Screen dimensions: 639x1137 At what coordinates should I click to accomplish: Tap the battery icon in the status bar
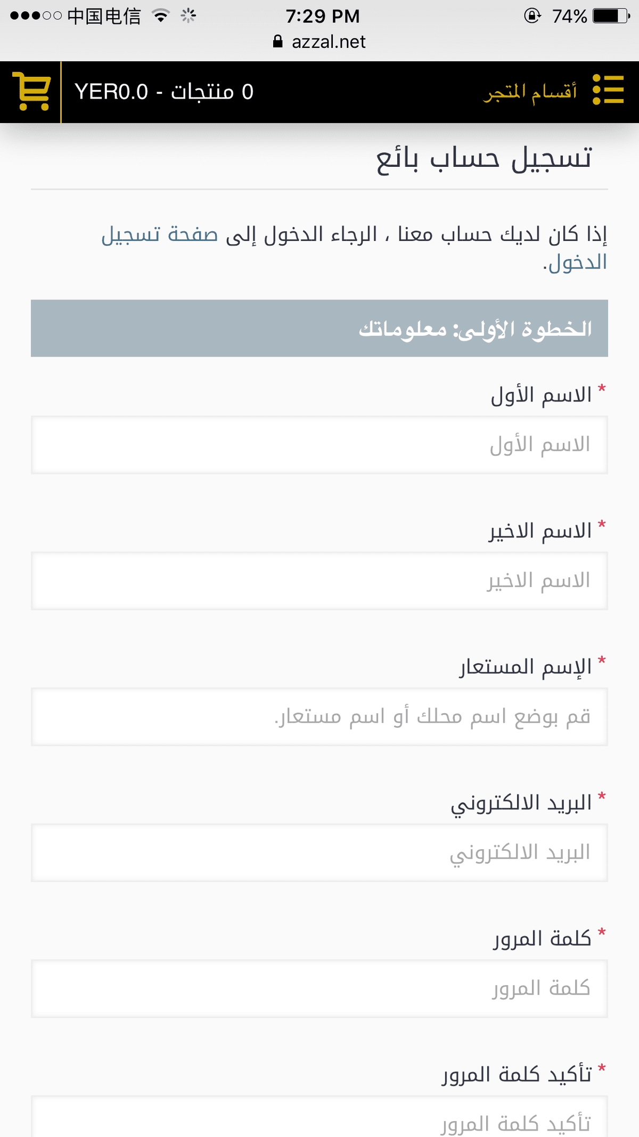611,16
